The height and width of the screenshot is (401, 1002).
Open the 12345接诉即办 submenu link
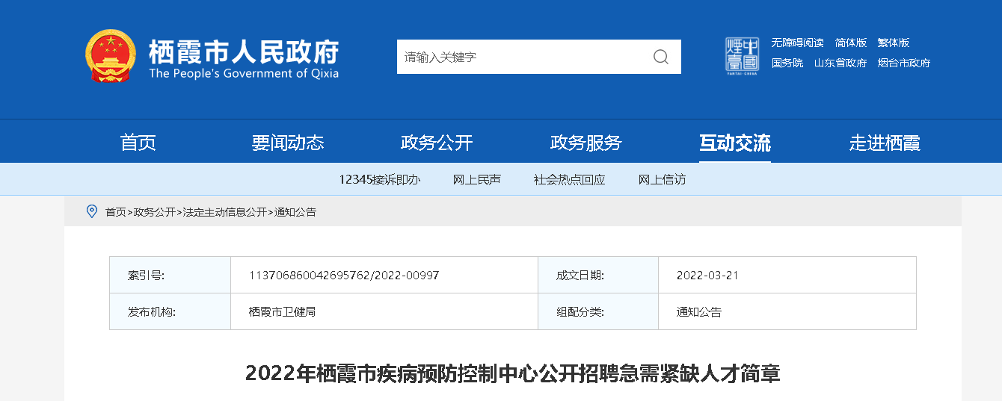379,179
